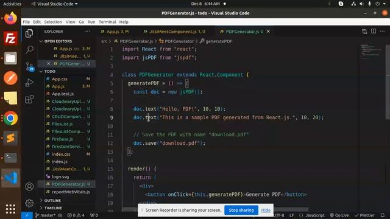390x219 pixels.
Task: Switch to the App.js editor tab
Action: coord(118,32)
